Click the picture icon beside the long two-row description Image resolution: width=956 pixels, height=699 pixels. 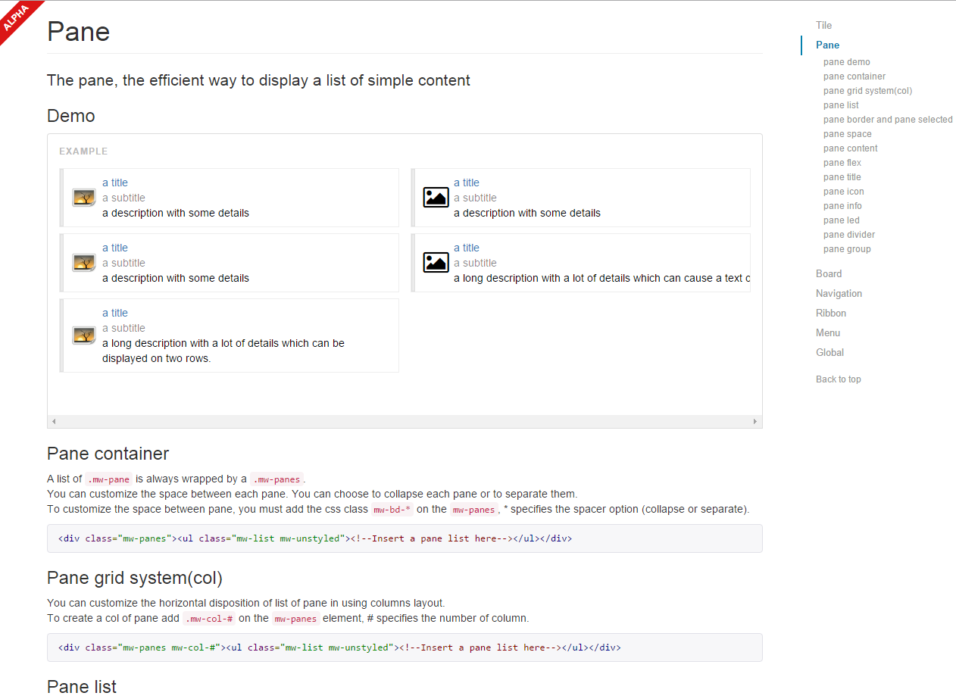coord(84,335)
